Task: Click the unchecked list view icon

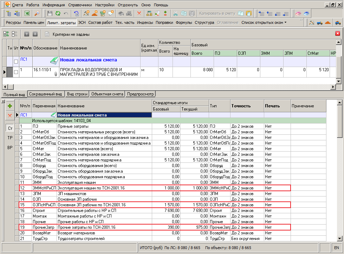Action: click(14, 34)
